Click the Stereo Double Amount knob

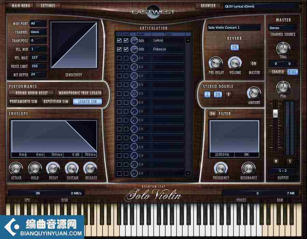254,93
